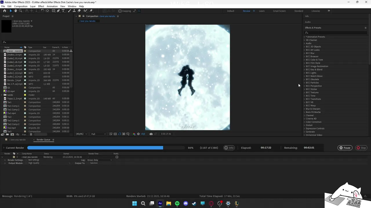Expand the BCC Blur effects category
The width and height of the screenshot is (371, 208).
tap(304, 53)
